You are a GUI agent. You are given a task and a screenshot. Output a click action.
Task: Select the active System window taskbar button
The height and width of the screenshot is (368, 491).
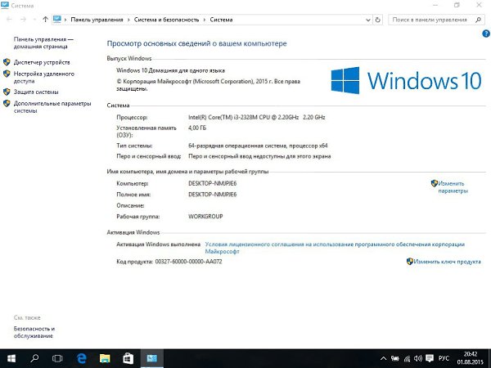[152, 358]
